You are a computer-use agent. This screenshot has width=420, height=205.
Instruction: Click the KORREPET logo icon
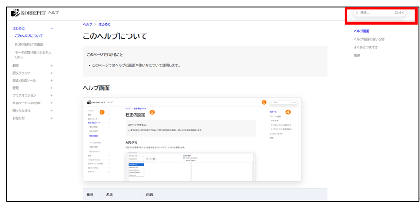(15, 12)
